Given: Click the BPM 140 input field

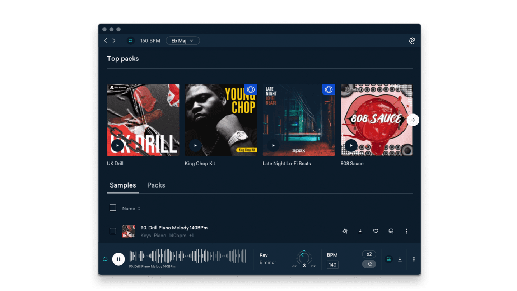Looking at the screenshot, I should [333, 265].
